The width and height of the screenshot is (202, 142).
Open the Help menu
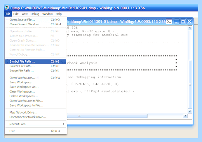[59, 14]
